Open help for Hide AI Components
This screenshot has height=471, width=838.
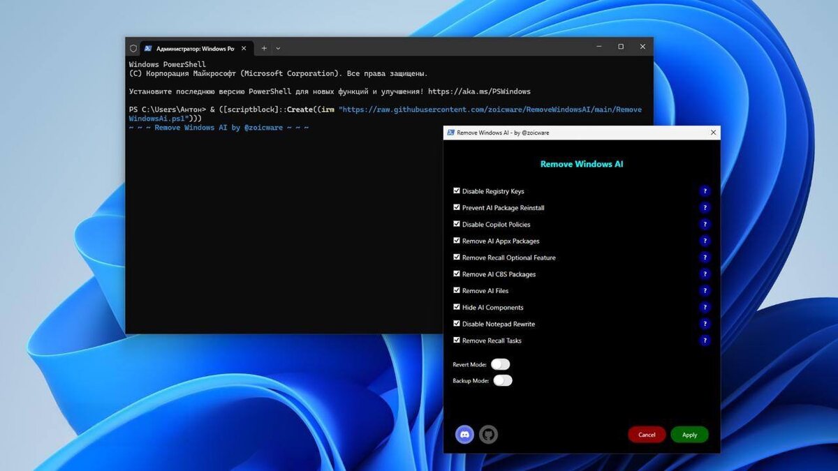[705, 307]
